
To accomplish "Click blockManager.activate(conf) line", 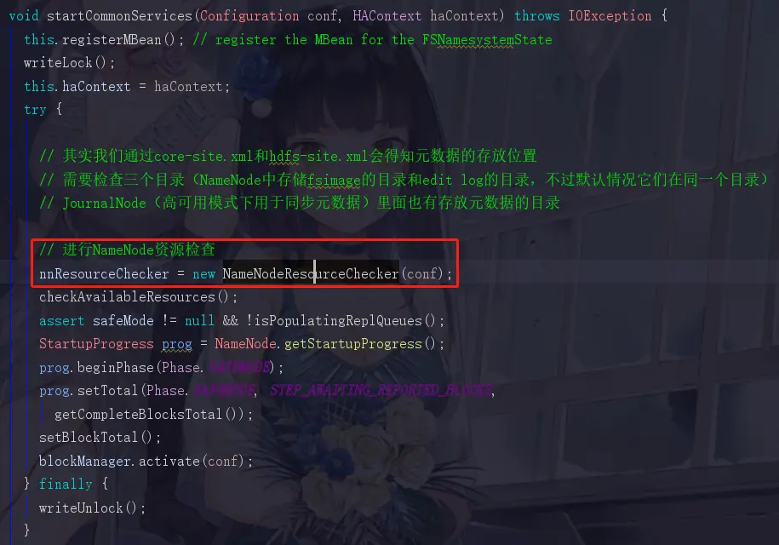I will point(146,461).
